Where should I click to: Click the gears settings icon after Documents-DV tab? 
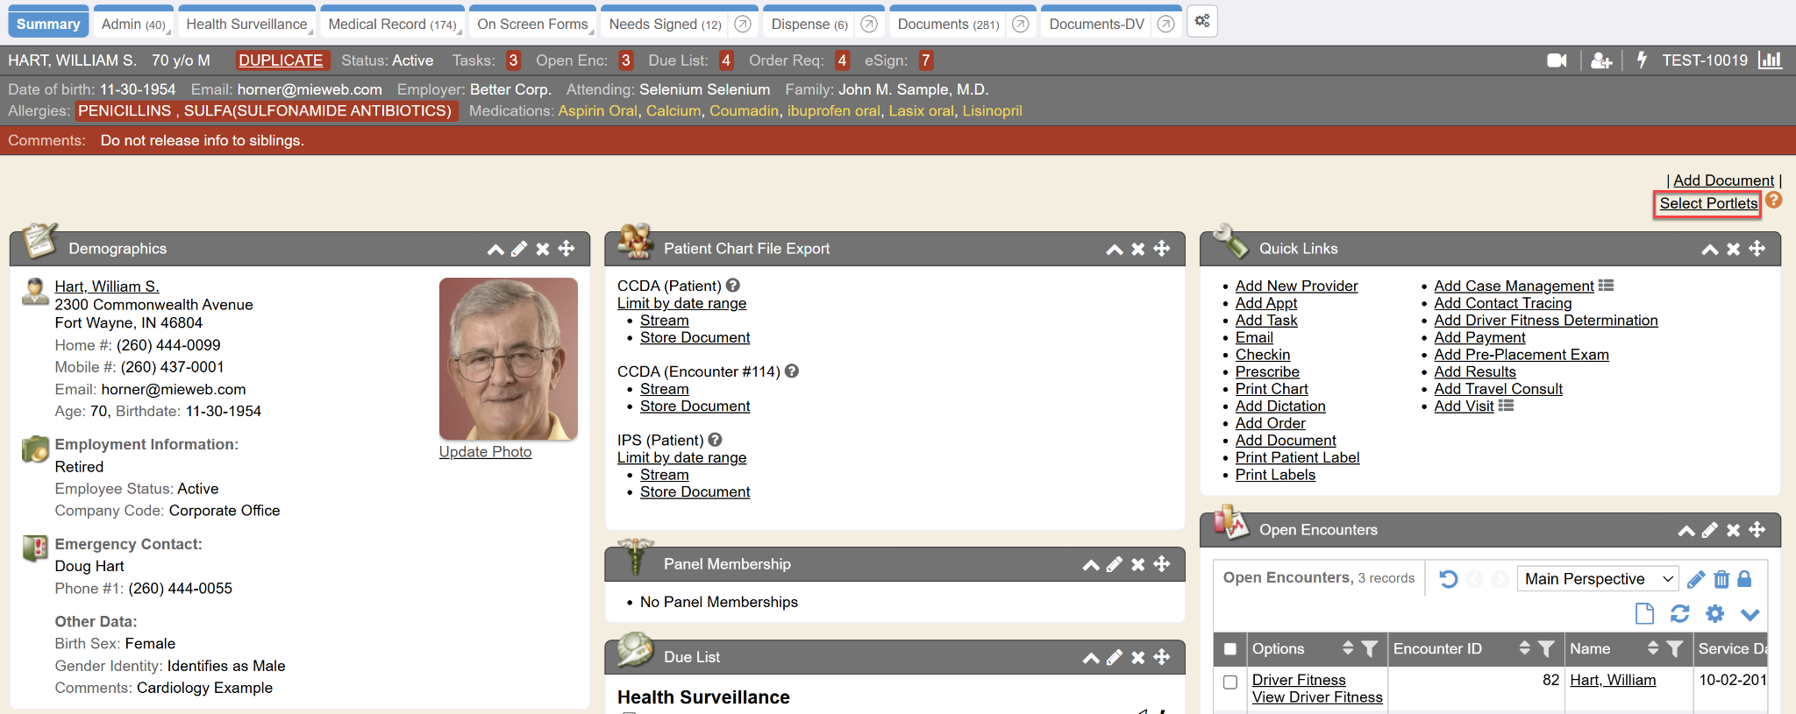pyautogui.click(x=1202, y=21)
